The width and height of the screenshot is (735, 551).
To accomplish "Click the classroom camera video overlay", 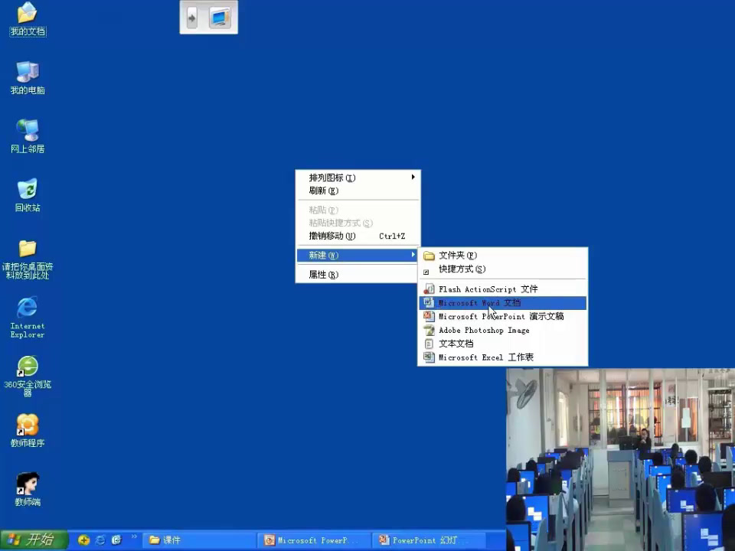I will 621,459.
